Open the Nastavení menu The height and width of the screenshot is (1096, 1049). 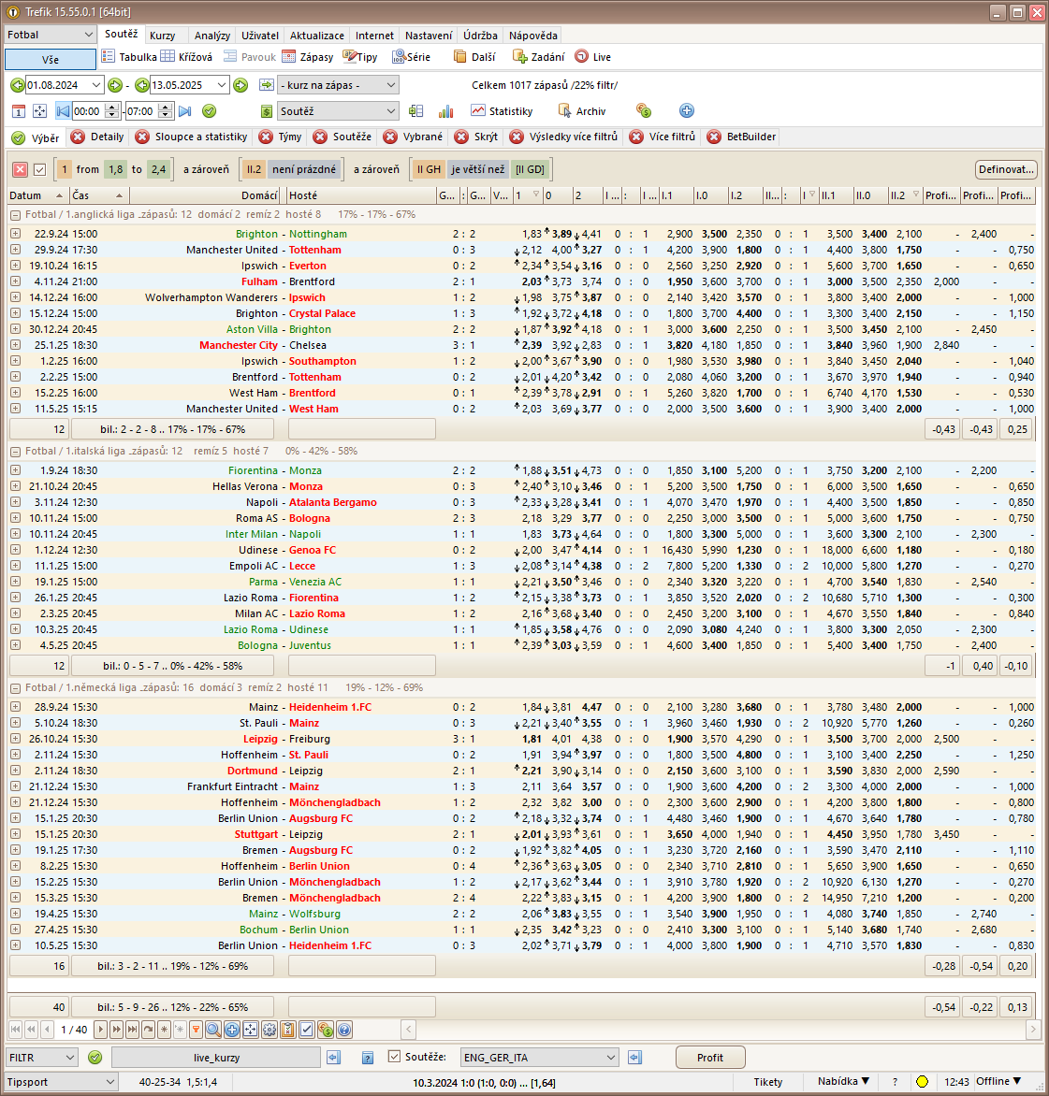[x=428, y=36]
